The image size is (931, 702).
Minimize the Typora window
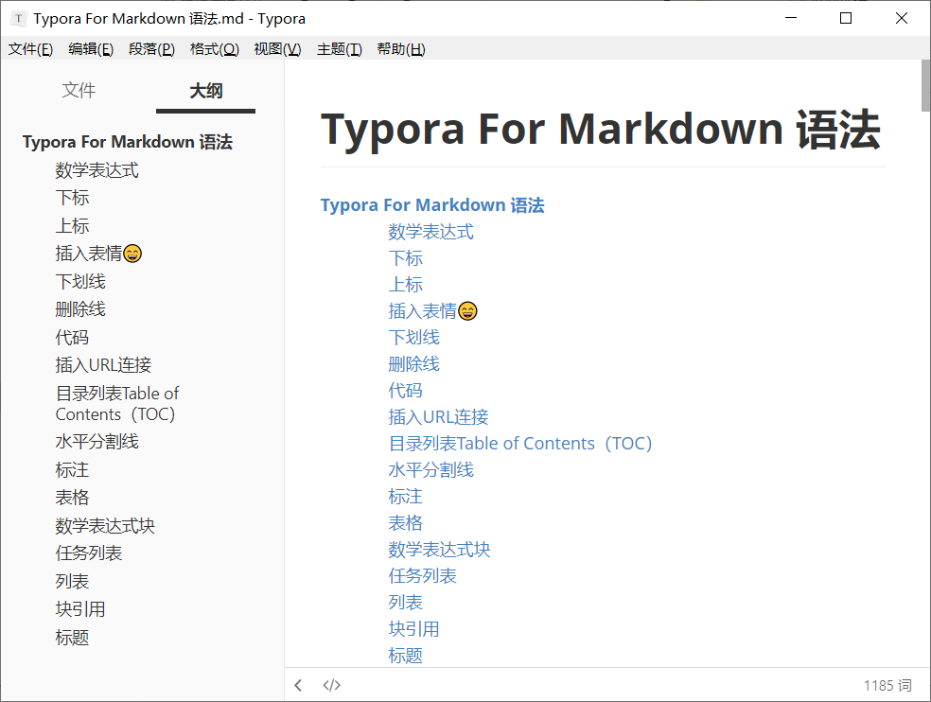click(x=791, y=18)
